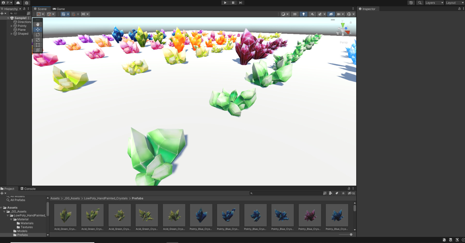
Task: Select the first Acid_Green crystal prefab thumbnail
Action: [x=65, y=215]
